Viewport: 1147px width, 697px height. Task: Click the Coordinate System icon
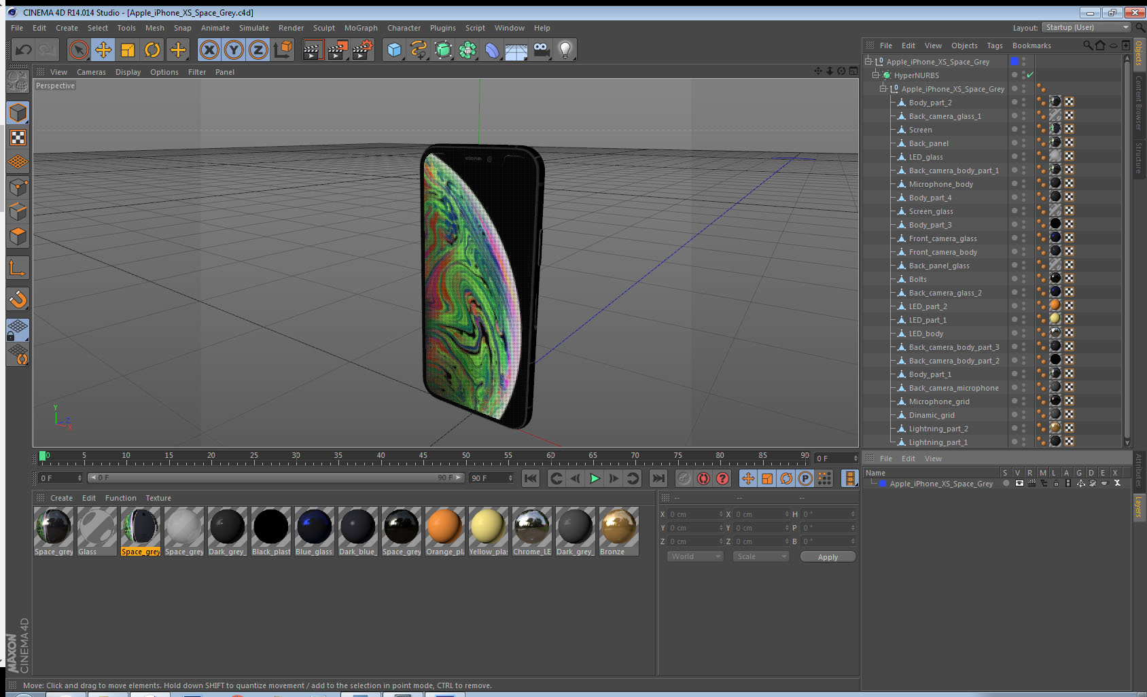[283, 50]
